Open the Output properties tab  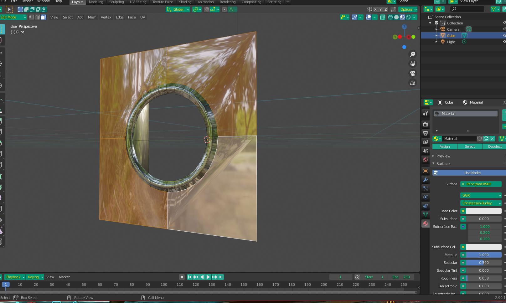point(425,133)
